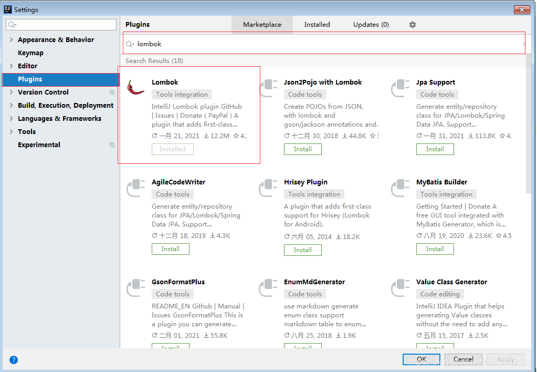Click the Hrisey Plugin icon
The image size is (537, 372).
pyautogui.click(x=268, y=188)
